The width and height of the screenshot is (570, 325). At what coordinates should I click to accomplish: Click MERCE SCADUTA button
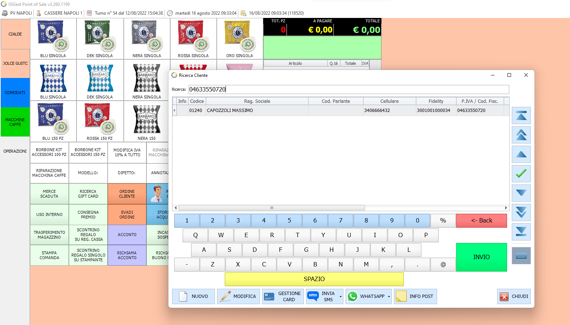click(49, 194)
